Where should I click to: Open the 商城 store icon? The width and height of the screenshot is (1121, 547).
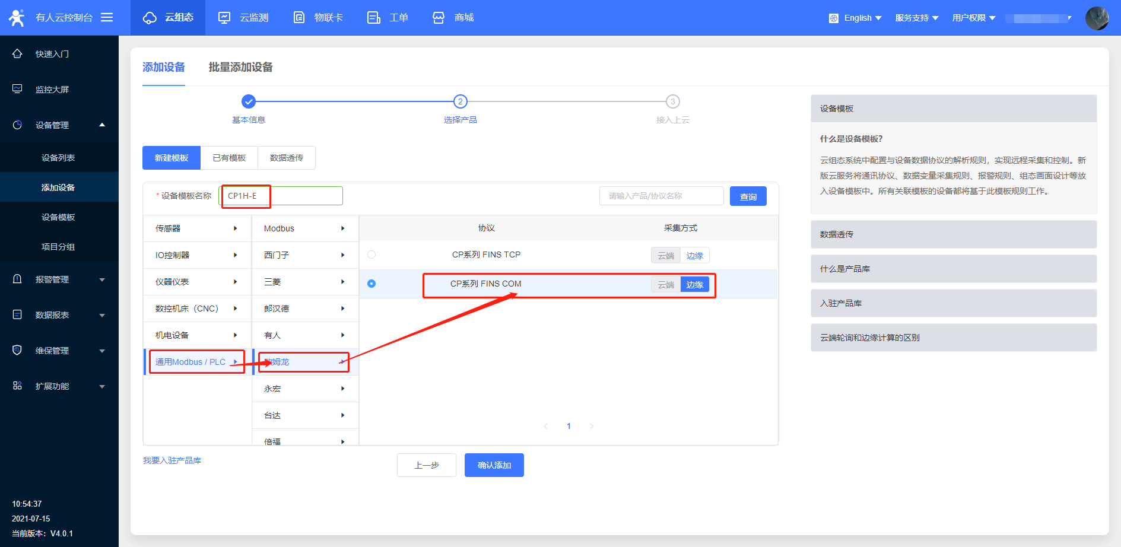coord(439,18)
